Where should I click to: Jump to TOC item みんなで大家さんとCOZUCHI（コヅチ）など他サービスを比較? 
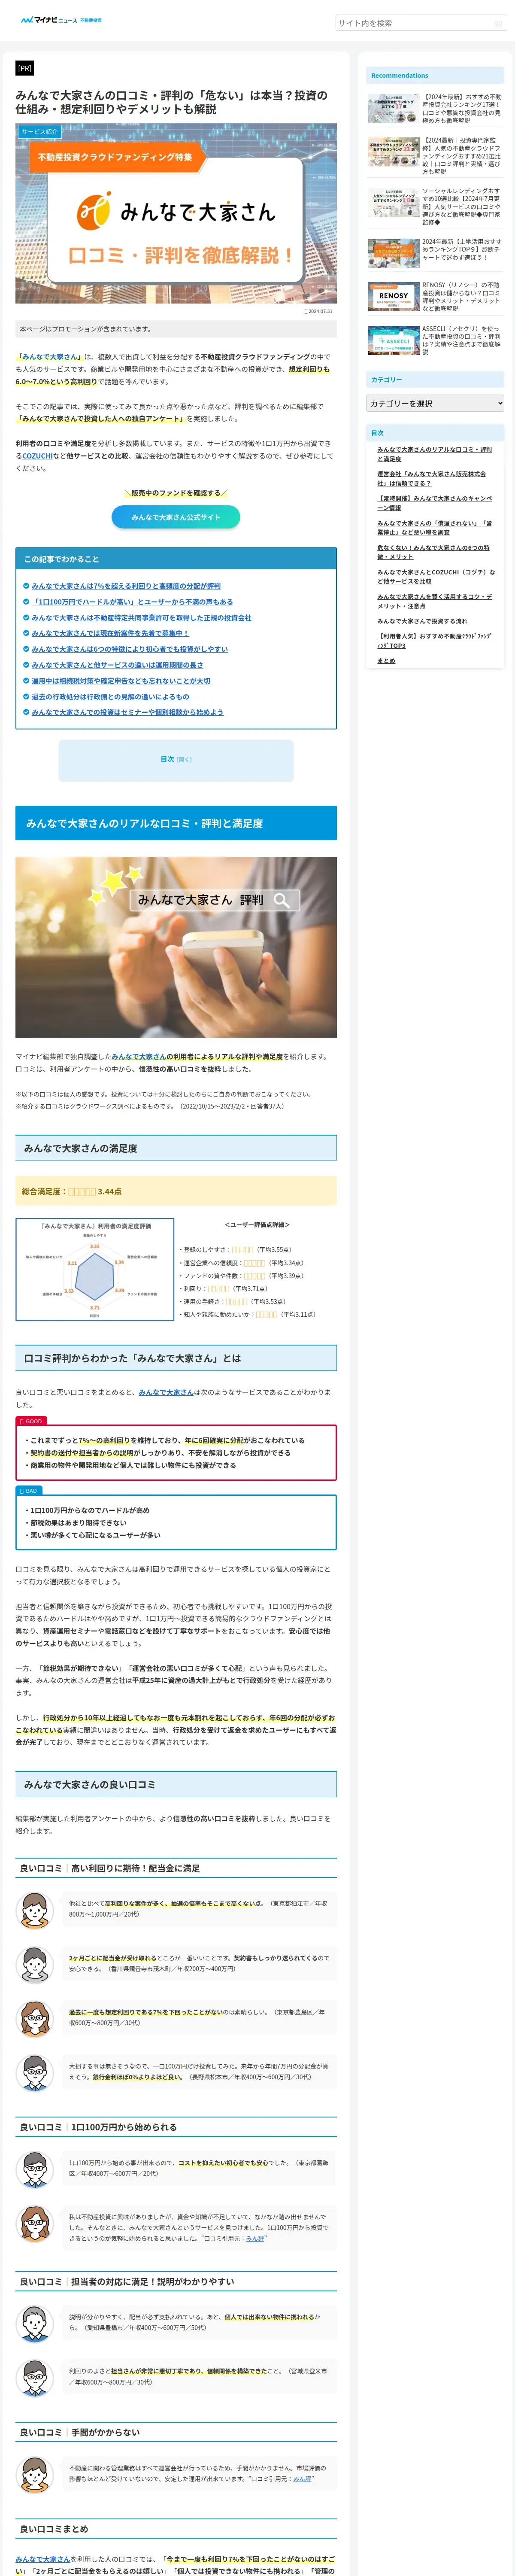coord(436,576)
